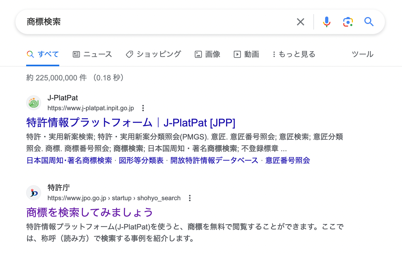Click the 図形等分類表 sitelink

[141, 161]
